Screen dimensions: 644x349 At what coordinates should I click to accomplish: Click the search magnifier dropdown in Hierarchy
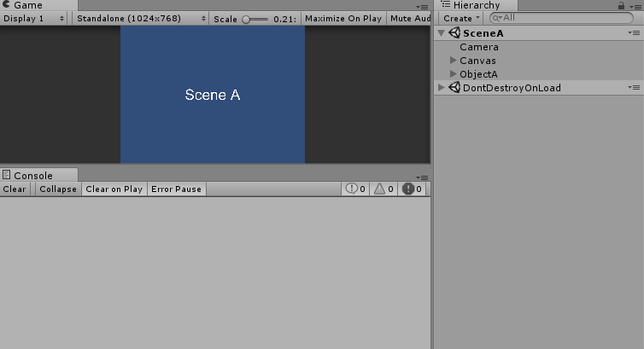pos(497,18)
